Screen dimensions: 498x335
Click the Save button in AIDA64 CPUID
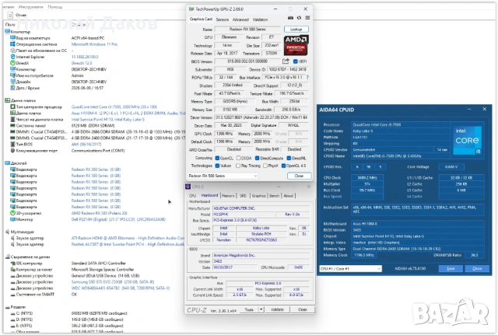[x=451, y=269]
